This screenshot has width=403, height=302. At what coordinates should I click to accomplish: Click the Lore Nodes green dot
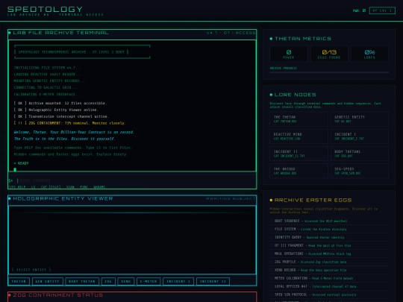point(271,95)
